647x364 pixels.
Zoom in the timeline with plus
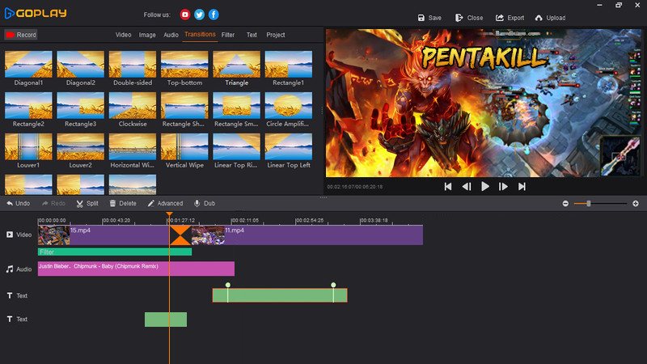pyautogui.click(x=636, y=204)
